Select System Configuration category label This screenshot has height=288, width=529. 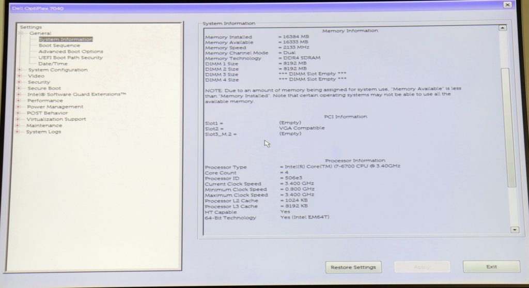[x=58, y=70]
